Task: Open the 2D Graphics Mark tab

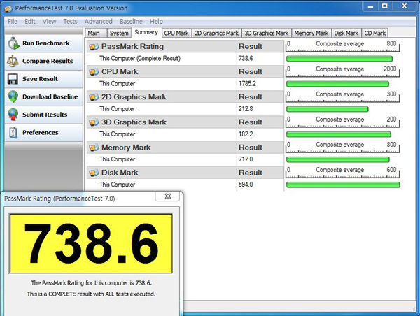Action: [x=217, y=33]
